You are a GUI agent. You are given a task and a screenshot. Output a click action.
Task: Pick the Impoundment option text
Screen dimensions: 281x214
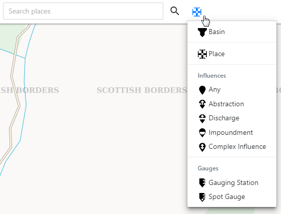[230, 133]
